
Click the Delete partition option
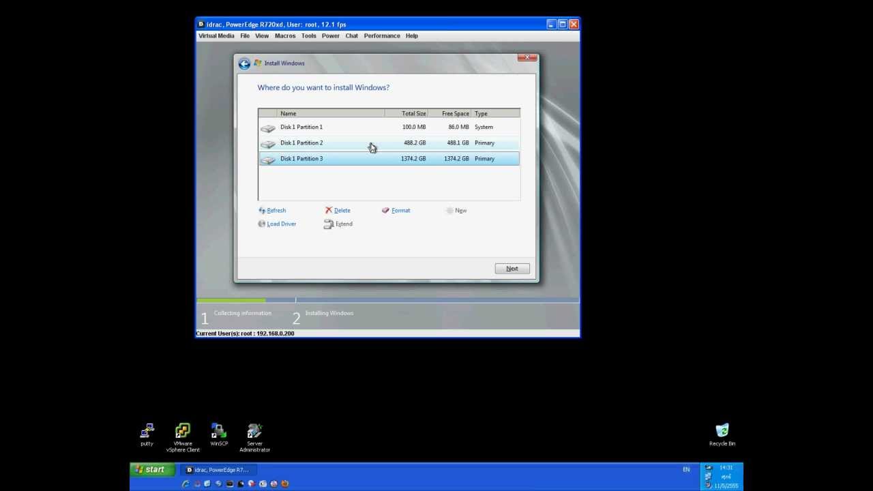coord(338,211)
